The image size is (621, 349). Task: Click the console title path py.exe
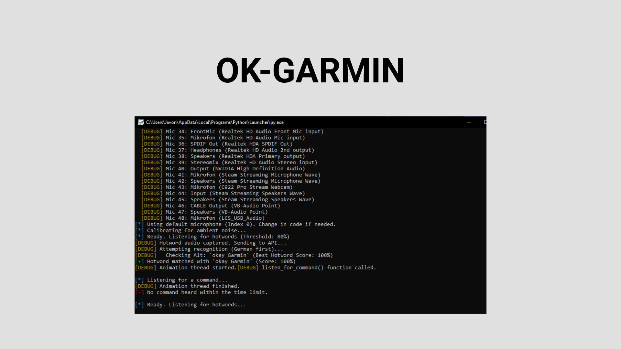215,122
